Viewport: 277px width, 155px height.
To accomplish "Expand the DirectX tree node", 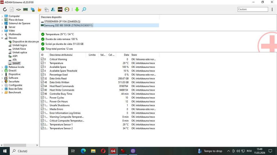I will [2, 71].
